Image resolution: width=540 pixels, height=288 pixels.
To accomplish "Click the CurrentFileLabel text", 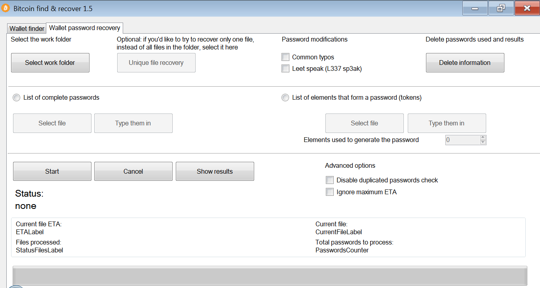I will pyautogui.click(x=338, y=232).
